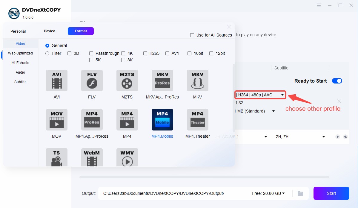This screenshot has height=208, width=358.
Task: Pick the WMV format icon
Action: (127, 157)
